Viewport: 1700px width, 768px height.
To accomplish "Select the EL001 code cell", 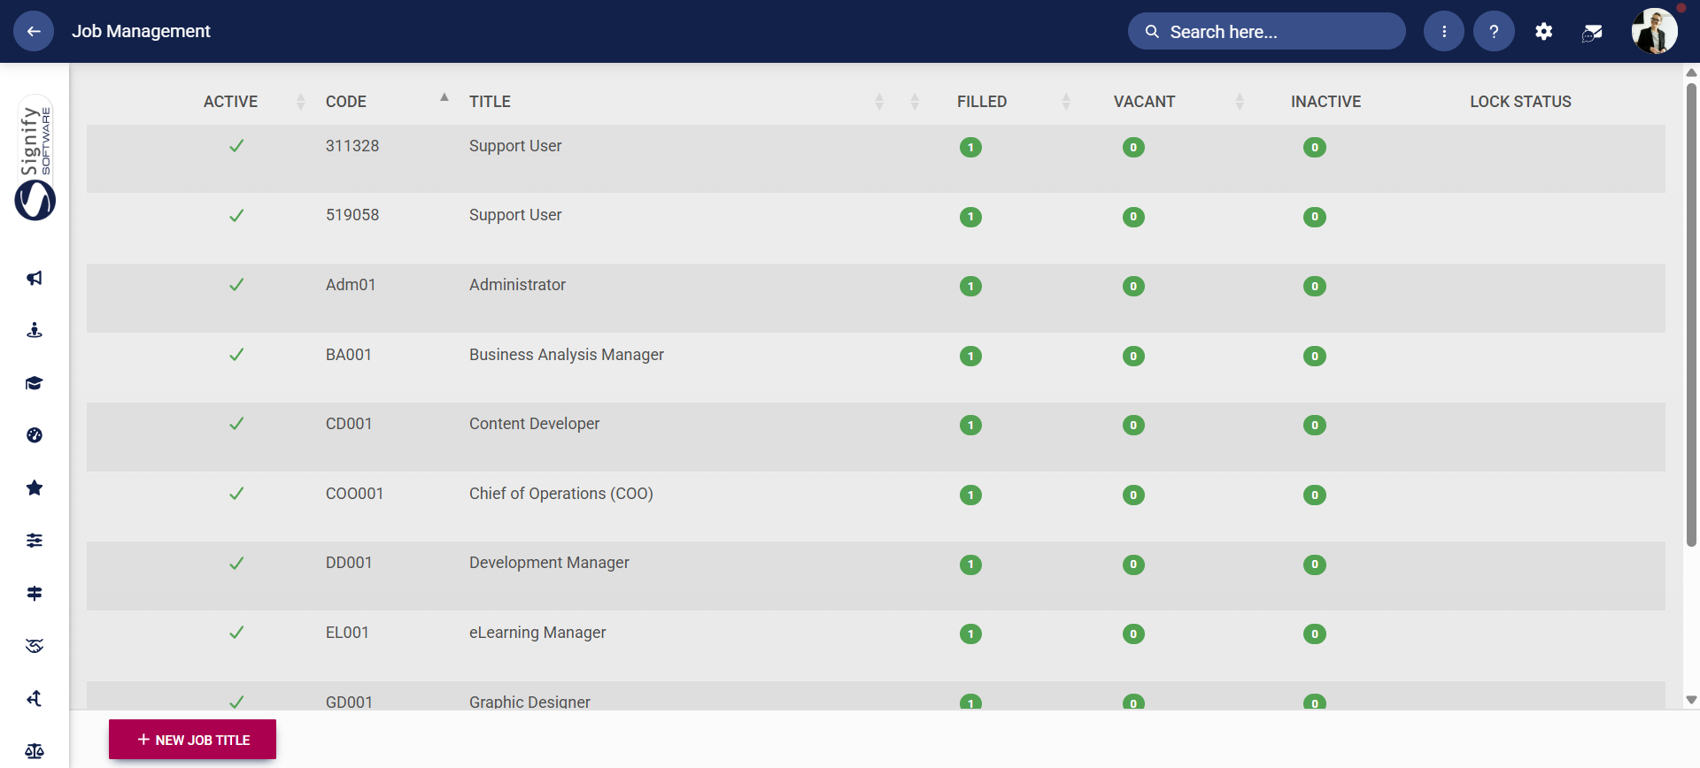I will point(347,633).
